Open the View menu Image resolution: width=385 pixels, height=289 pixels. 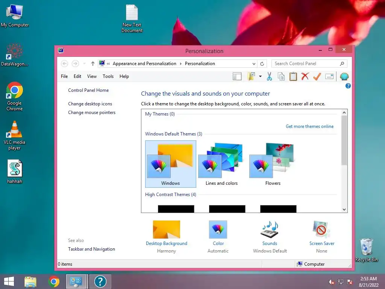tap(92, 76)
